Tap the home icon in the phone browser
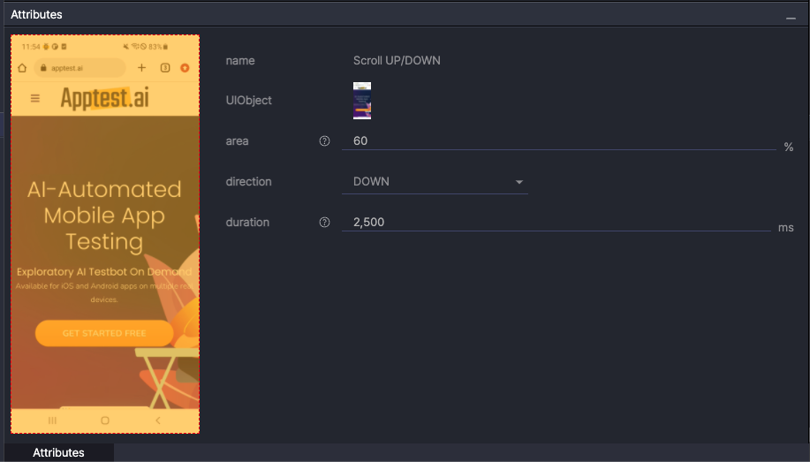Viewport: 810px width, 462px height. [22, 68]
